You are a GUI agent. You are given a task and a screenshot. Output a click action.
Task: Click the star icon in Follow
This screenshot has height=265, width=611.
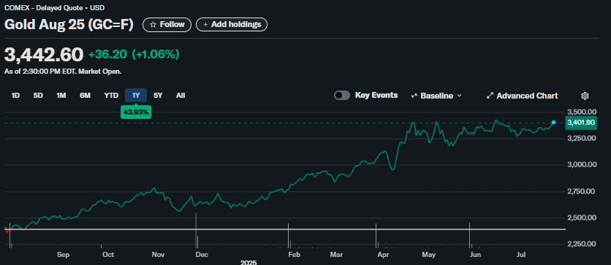pos(153,25)
